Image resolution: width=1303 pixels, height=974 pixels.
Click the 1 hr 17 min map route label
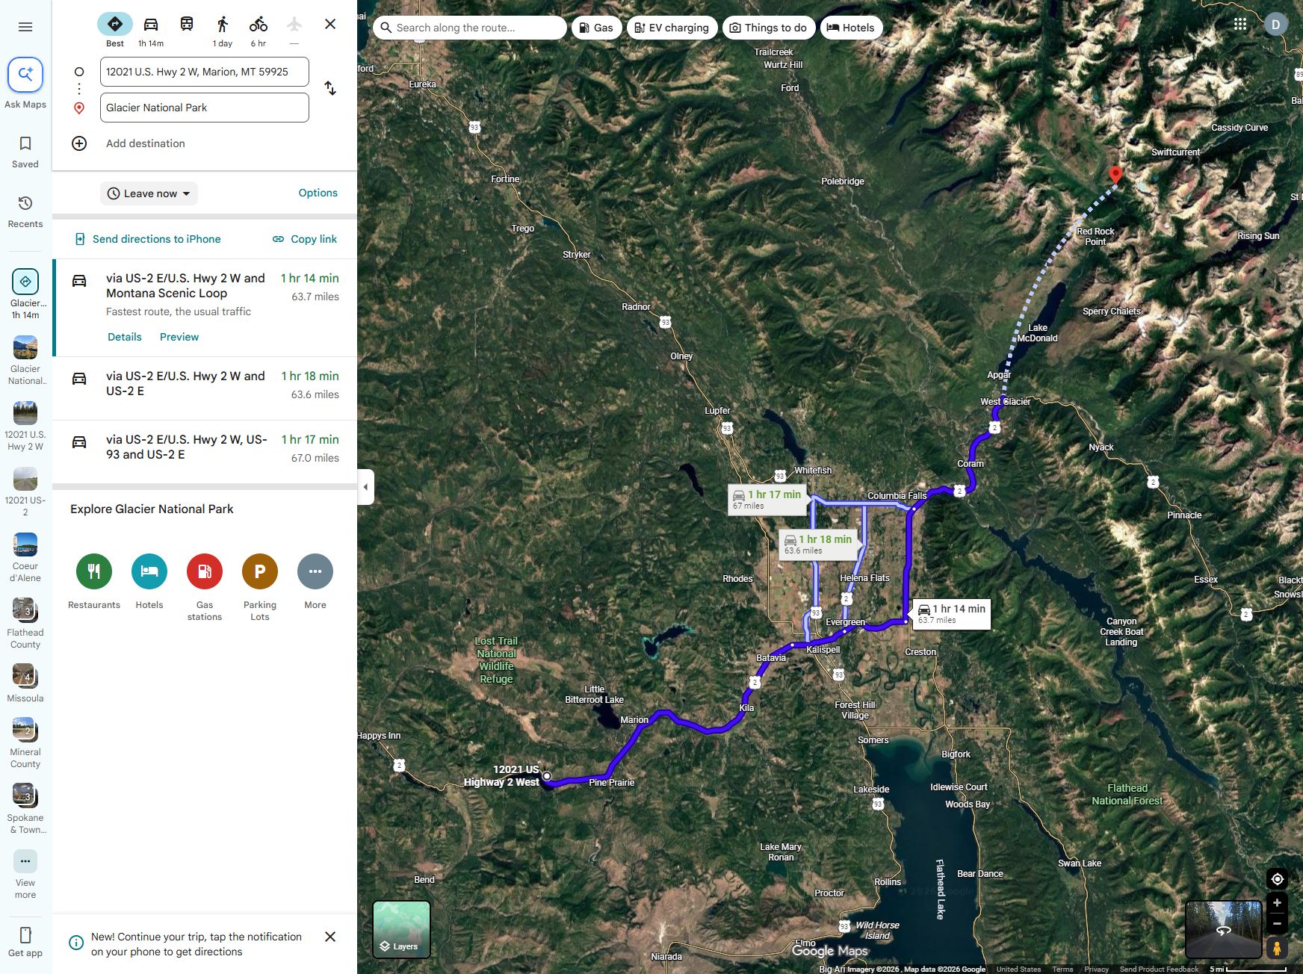767,499
